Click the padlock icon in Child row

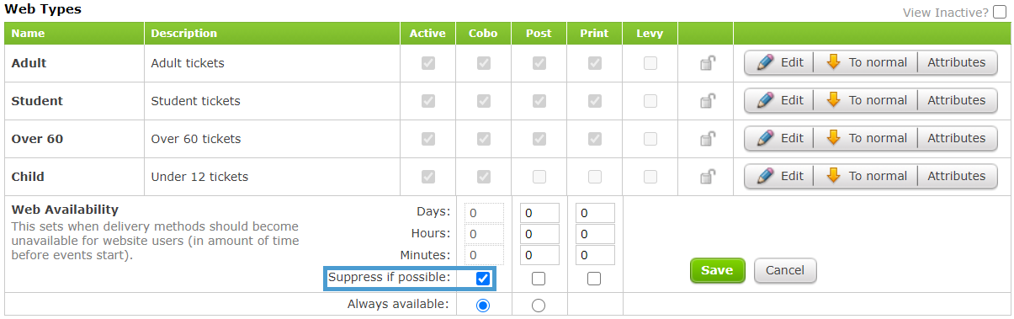(708, 177)
